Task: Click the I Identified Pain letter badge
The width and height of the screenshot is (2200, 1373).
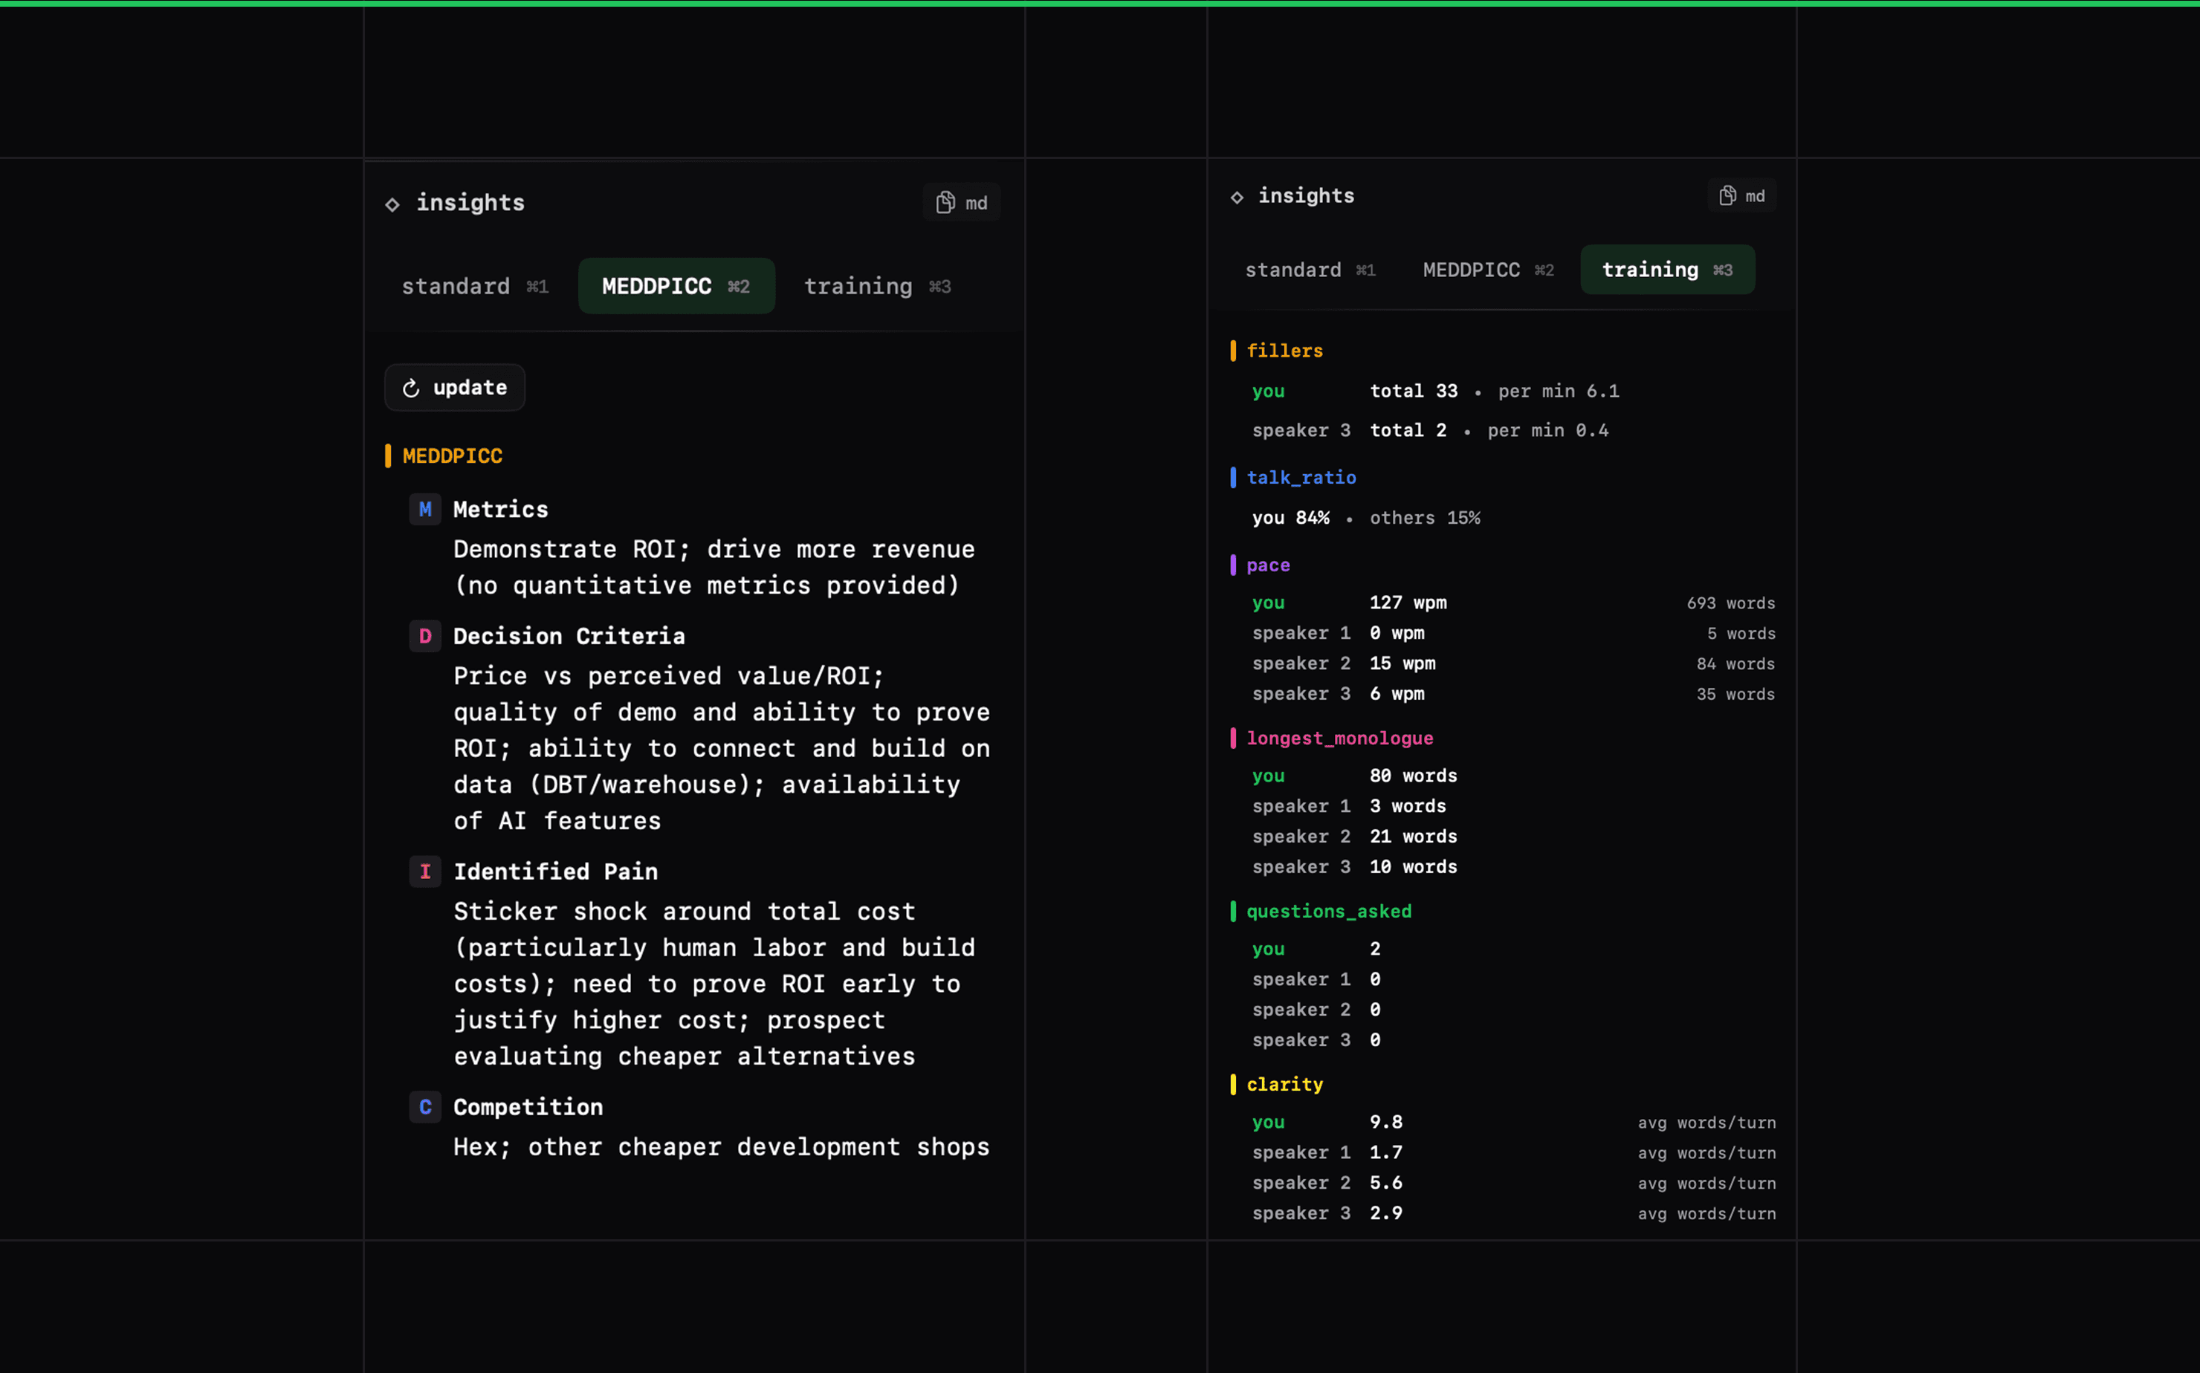Action: pos(424,871)
